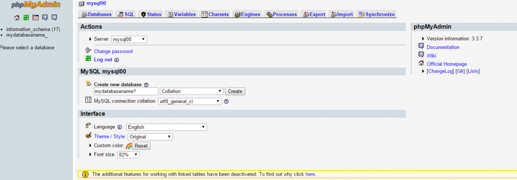
Task: Click the info icon next to Log out
Action: tap(116, 60)
